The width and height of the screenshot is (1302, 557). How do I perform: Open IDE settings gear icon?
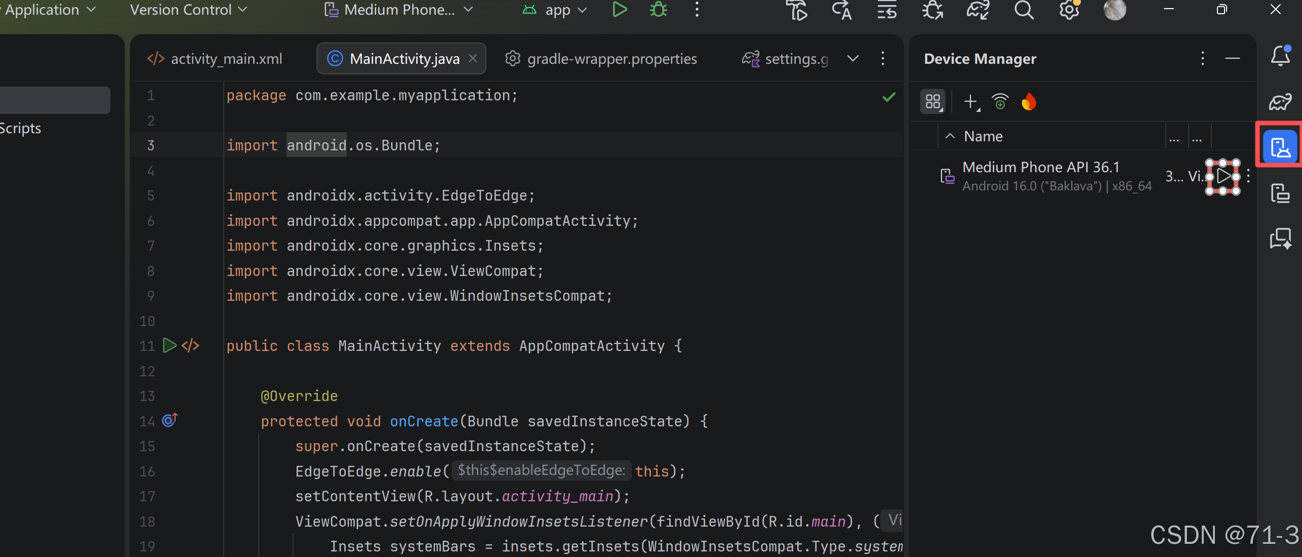(1069, 10)
